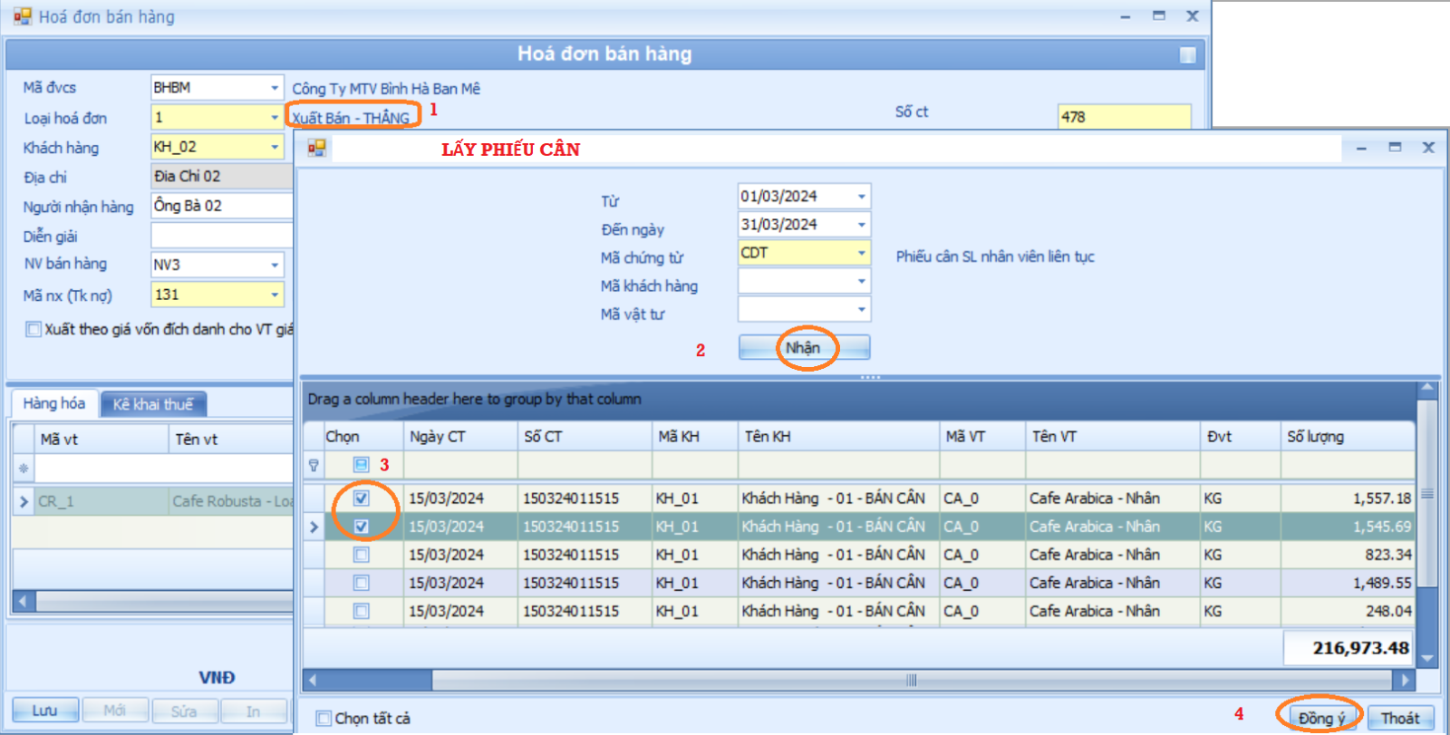Click the In button
This screenshot has width=1450, height=735.
254,711
